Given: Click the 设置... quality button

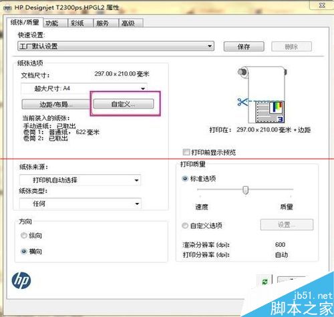Looking at the screenshot, I should (x=287, y=225).
